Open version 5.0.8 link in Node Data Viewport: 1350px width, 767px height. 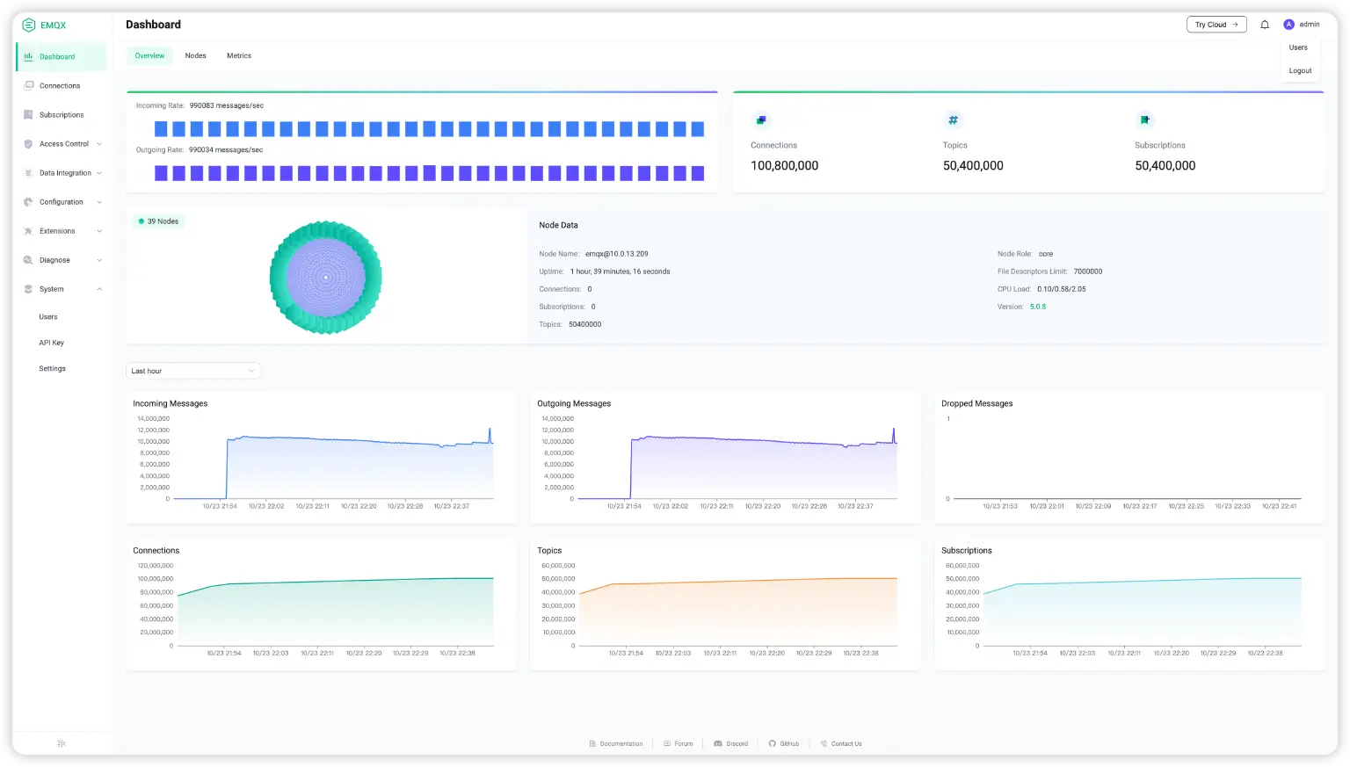click(x=1037, y=306)
